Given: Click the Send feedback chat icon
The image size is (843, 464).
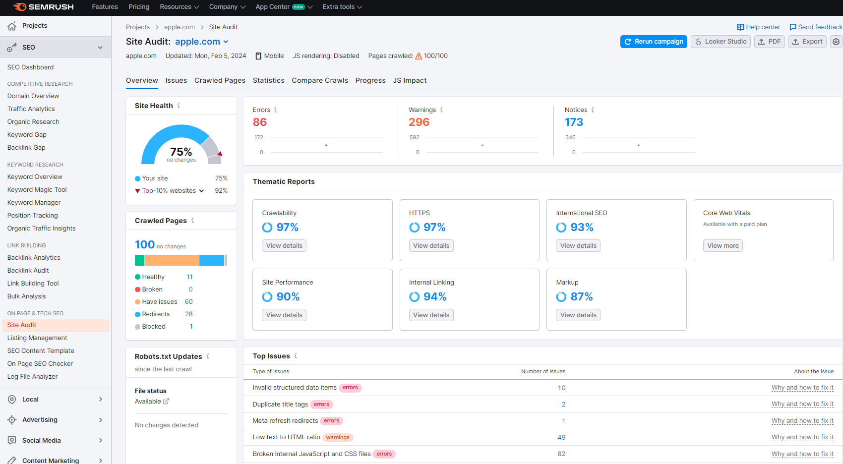Looking at the screenshot, I should tap(793, 27).
